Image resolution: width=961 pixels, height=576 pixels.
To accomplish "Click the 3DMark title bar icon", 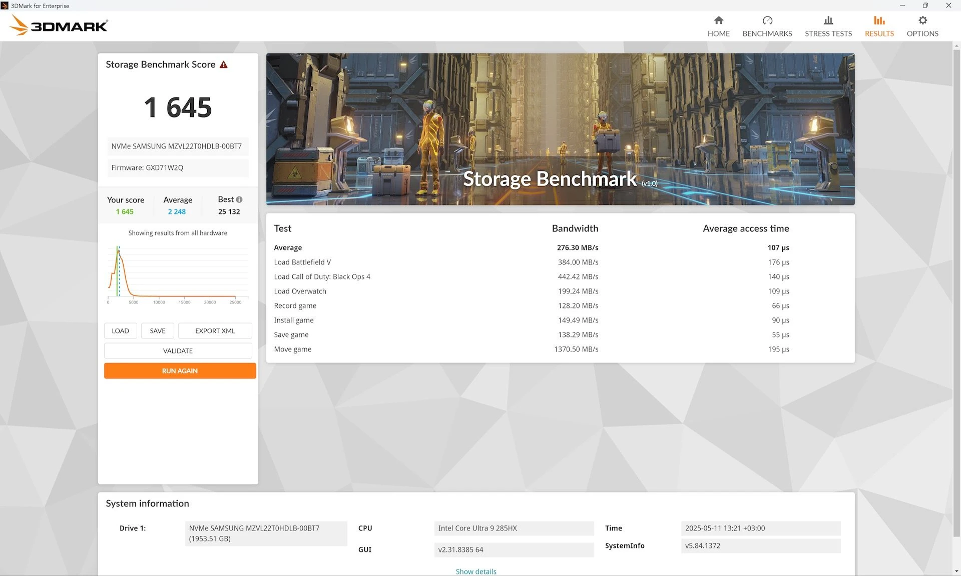I will 5,5.
